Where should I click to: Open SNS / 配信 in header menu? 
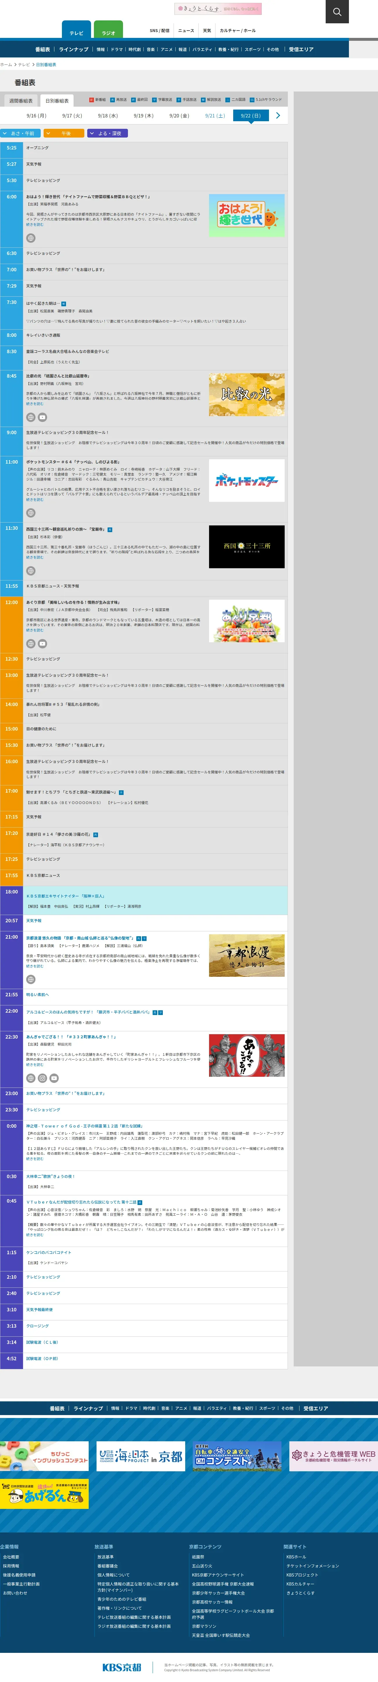[x=159, y=31]
